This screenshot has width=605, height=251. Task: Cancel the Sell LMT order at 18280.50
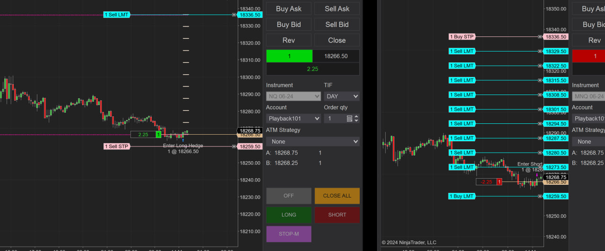(x=540, y=153)
